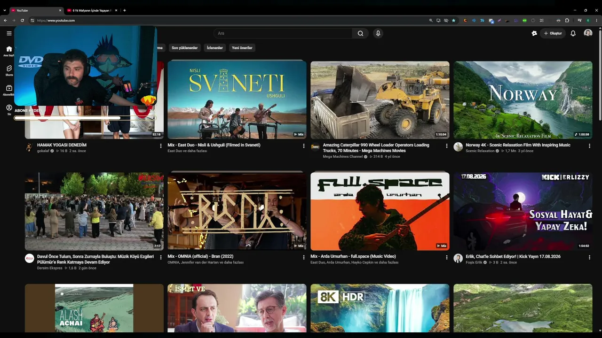
Task: Click the magnifier search button
Action: point(360,33)
